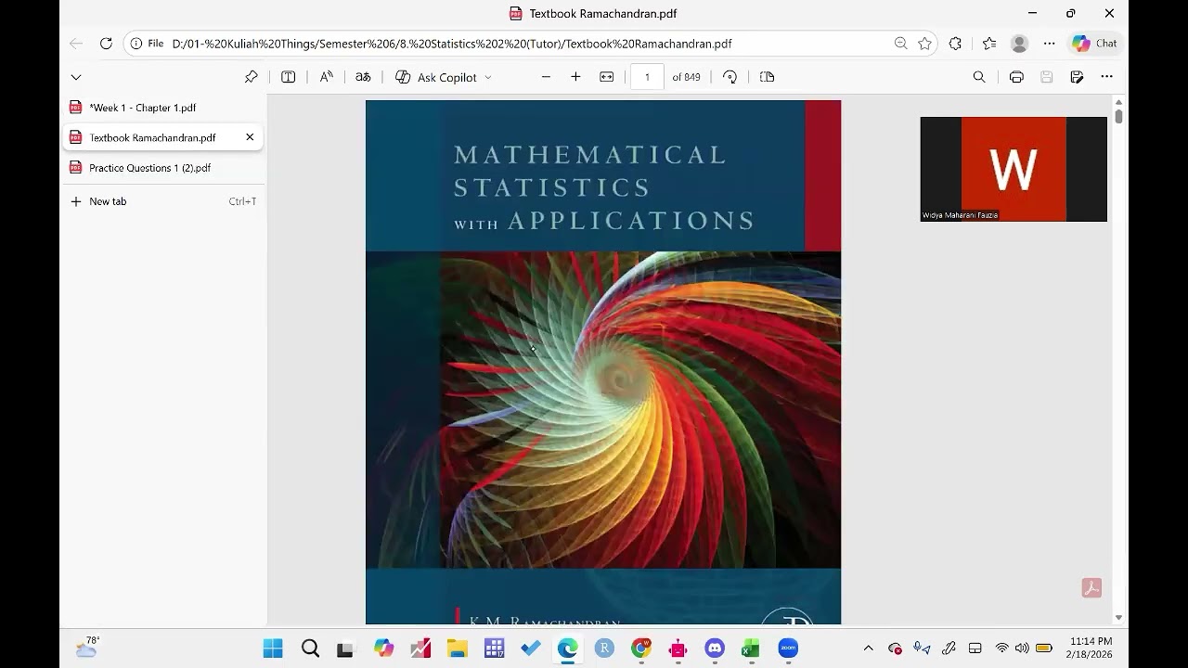
Task: Open the weather widget on taskbar
Action: (x=87, y=648)
